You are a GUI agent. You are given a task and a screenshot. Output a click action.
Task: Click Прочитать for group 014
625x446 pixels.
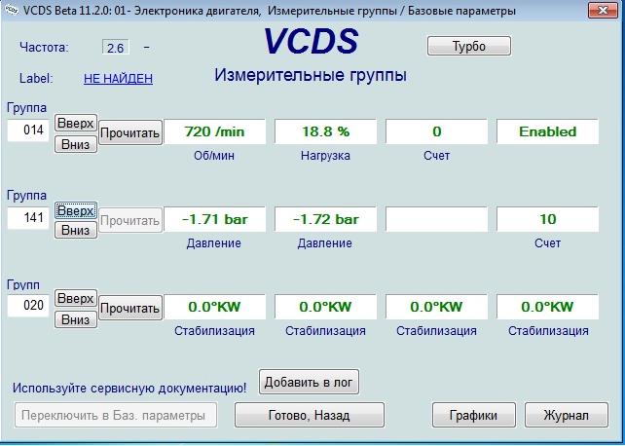[x=130, y=132]
